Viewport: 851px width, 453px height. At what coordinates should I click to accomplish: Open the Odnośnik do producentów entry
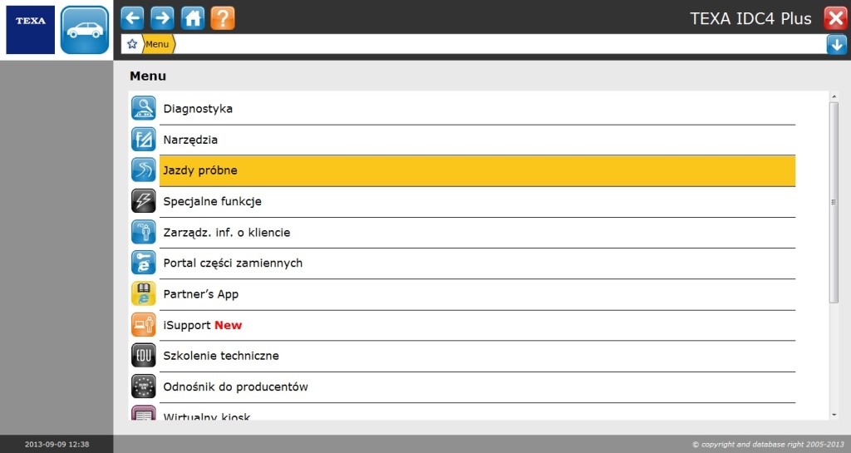(x=477, y=387)
